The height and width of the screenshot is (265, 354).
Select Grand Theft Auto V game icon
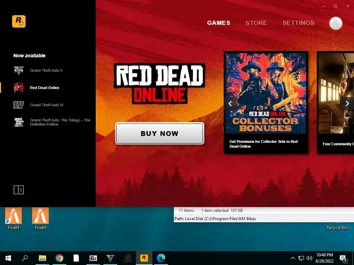(19, 70)
